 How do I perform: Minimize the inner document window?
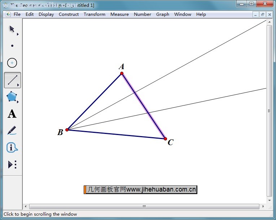pyautogui.click(x=255, y=15)
